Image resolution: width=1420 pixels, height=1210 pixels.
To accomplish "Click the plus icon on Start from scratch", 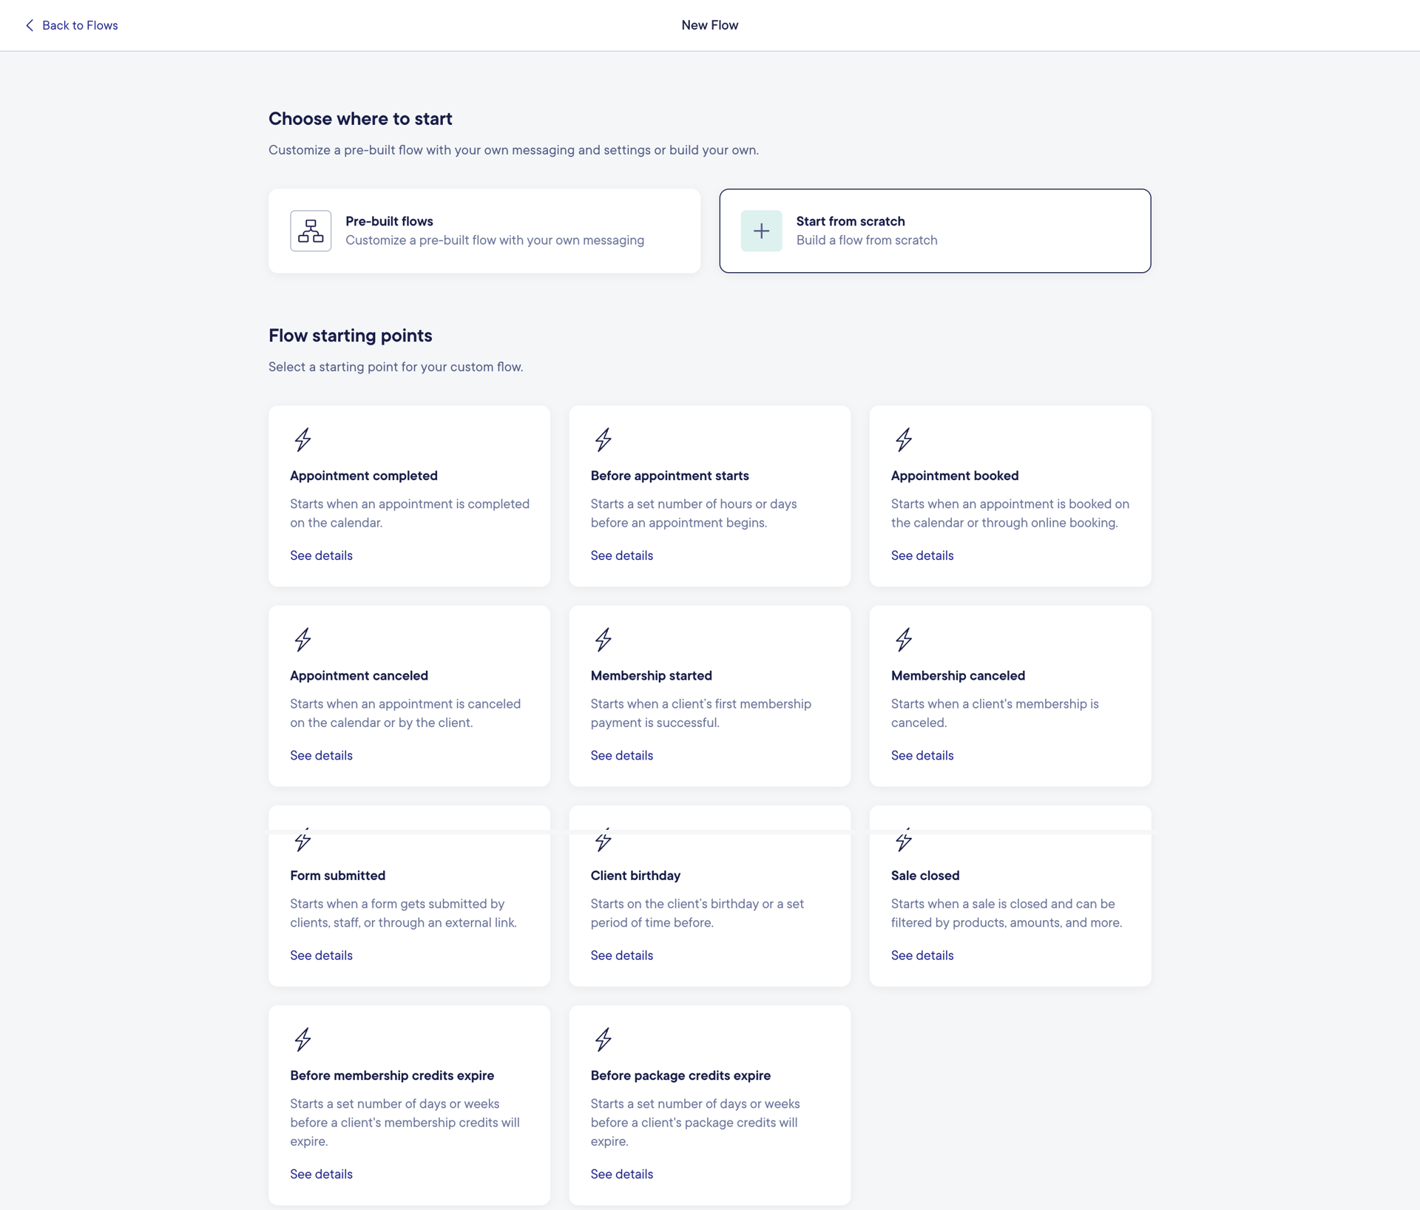I will [761, 231].
